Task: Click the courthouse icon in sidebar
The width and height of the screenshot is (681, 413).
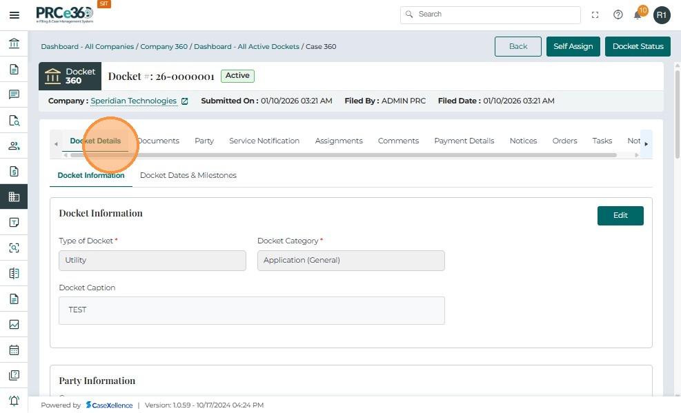Action: [14, 44]
